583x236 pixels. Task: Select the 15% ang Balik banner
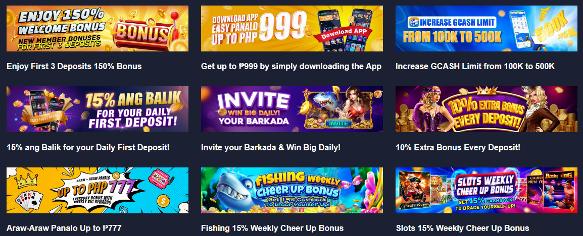[98, 109]
